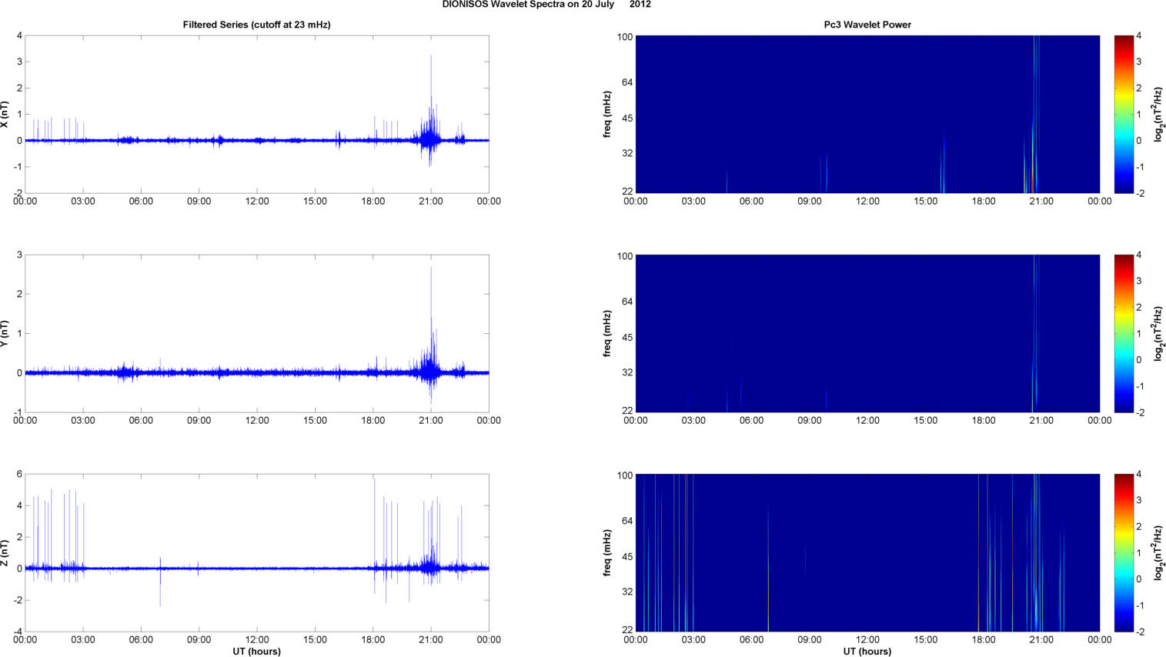Viewport: 1166px width, 657px height.
Task: Click the DIONISOS Wavelet Spectra figure title
Action: tap(546, 5)
